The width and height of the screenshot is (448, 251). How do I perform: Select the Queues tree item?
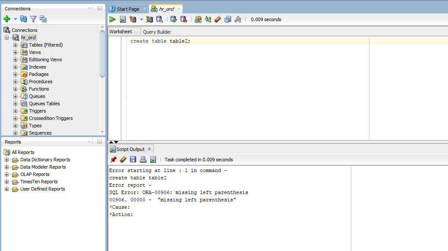[x=37, y=96]
